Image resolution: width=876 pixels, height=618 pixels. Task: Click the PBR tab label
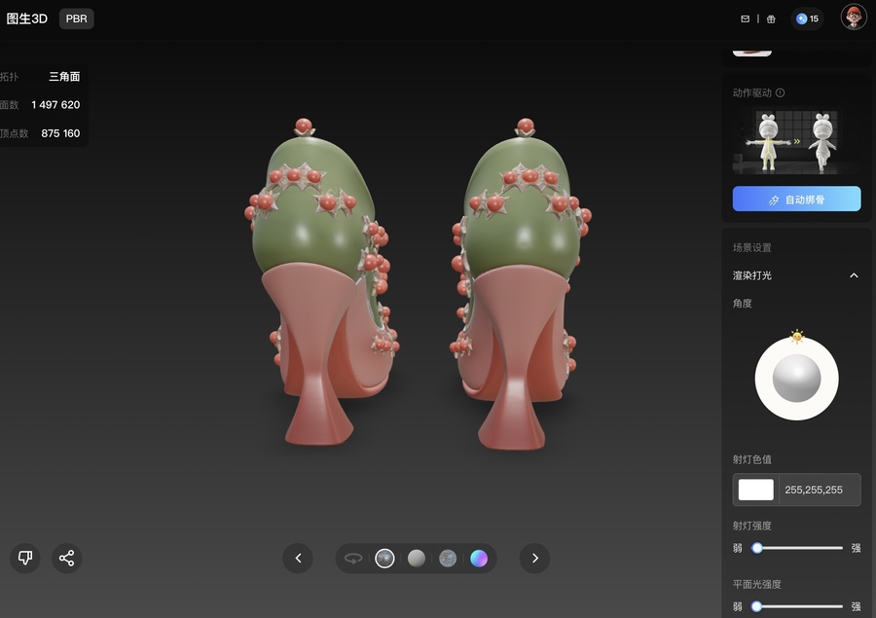[76, 18]
